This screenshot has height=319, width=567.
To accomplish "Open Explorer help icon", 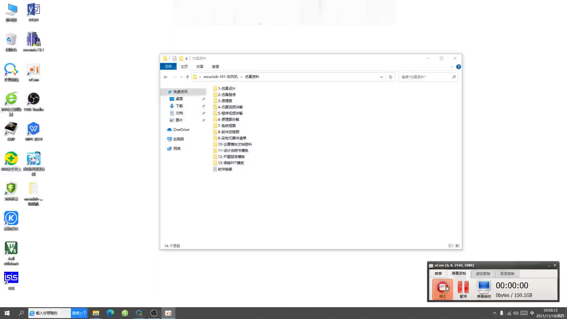I will point(458,67).
